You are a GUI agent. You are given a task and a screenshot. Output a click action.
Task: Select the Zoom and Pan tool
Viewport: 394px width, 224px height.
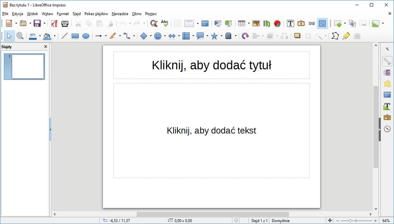click(x=20, y=36)
